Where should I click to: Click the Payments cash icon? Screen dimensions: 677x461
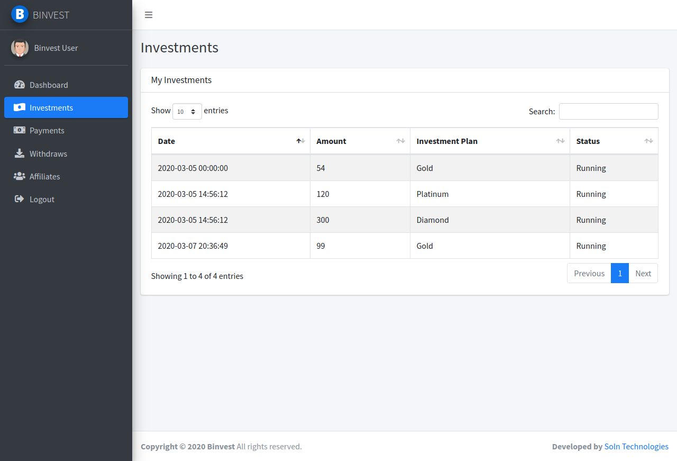tap(20, 130)
